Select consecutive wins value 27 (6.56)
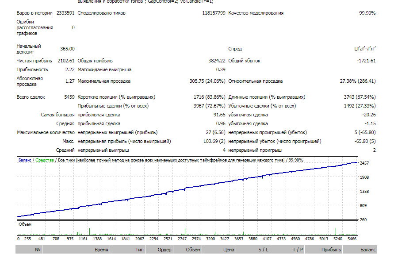The width and height of the screenshot is (394, 254). tap(216, 132)
